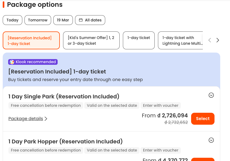Open the 1-day ticket with Lightning Lane tab
Viewport: 230px width, 161px height.
180,41
